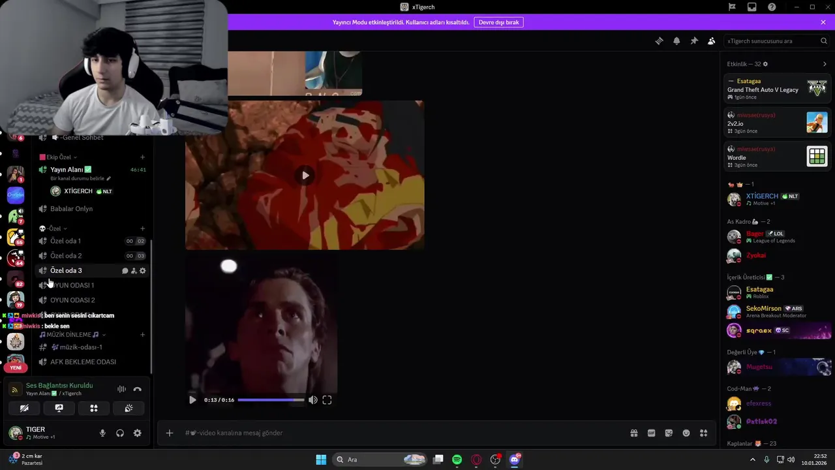This screenshot has width=835, height=470.
Task: Show pinned messages pin icon
Action: tap(694, 41)
